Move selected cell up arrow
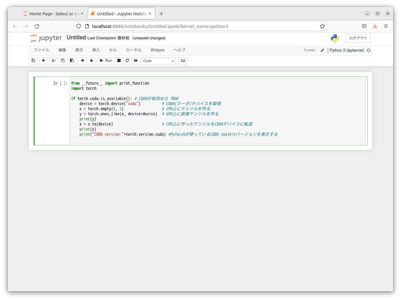This screenshot has width=401, height=300. coord(82,61)
